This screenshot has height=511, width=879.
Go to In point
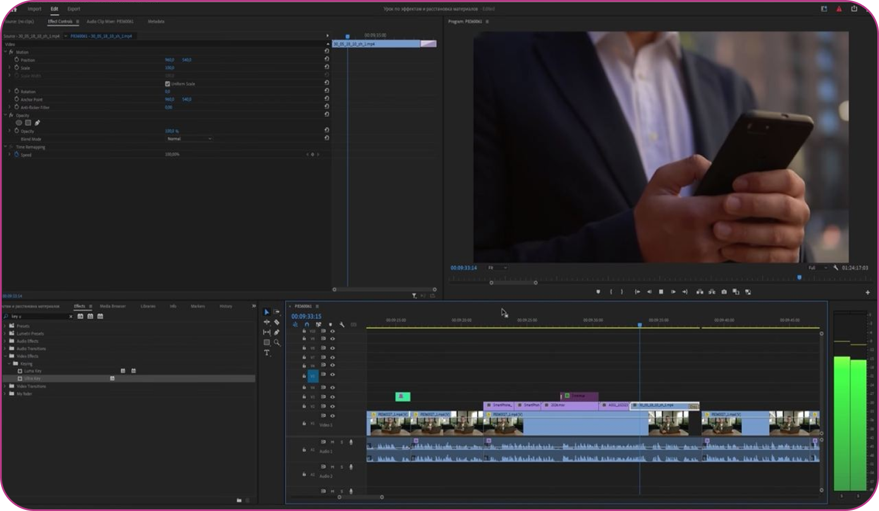637,292
